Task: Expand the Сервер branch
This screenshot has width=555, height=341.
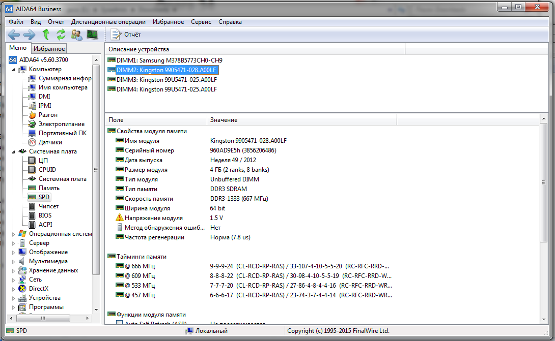Action: coord(13,243)
